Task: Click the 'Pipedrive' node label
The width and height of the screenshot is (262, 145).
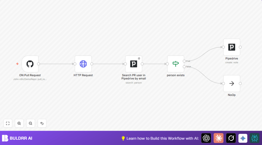Action: (x=232, y=59)
